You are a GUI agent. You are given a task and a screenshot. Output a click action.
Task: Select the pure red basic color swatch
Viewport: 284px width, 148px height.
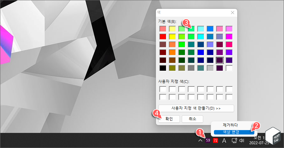click(163, 37)
